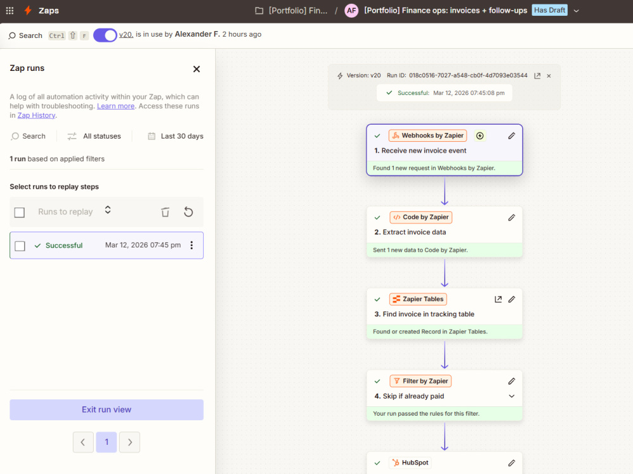Viewport: 633px width, 474px height.
Task: Open the [Portfolio] Fin... folder breadcrumb
Action: point(291,11)
